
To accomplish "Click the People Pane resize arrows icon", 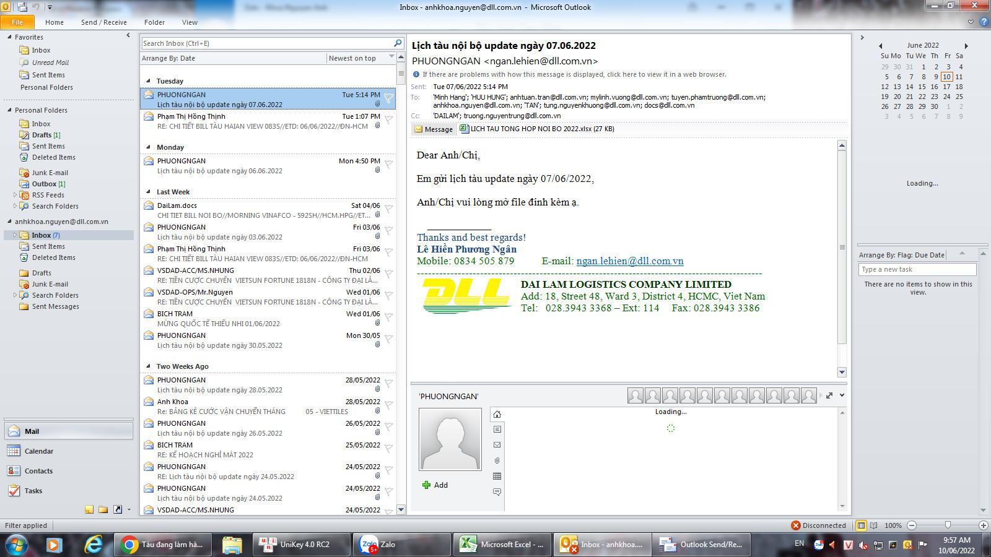I will pyautogui.click(x=829, y=395).
